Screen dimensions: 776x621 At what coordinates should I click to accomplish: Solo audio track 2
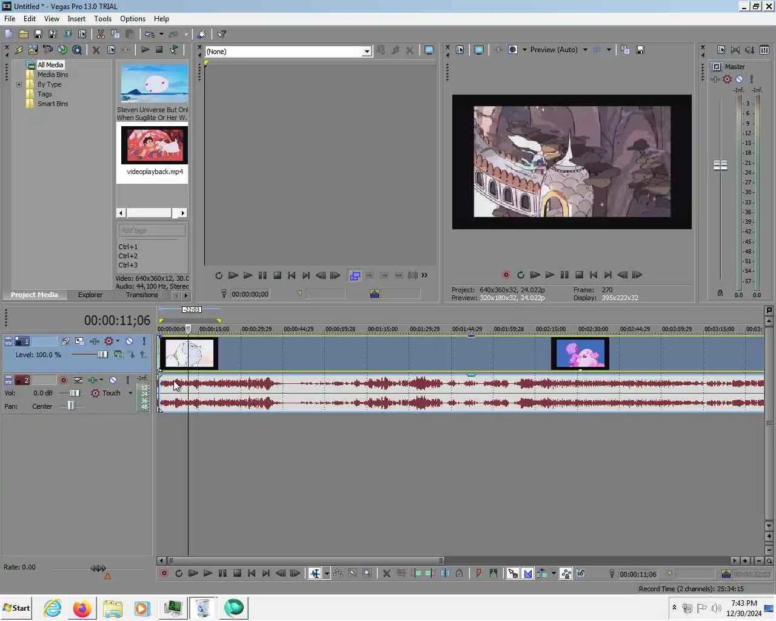click(x=127, y=380)
